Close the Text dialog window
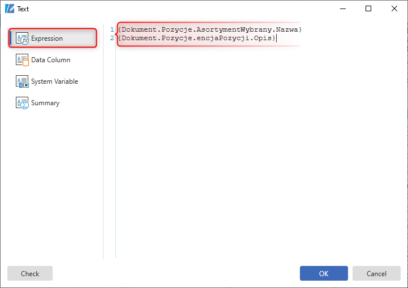Viewport: 408px width, 288px height. tap(394, 8)
